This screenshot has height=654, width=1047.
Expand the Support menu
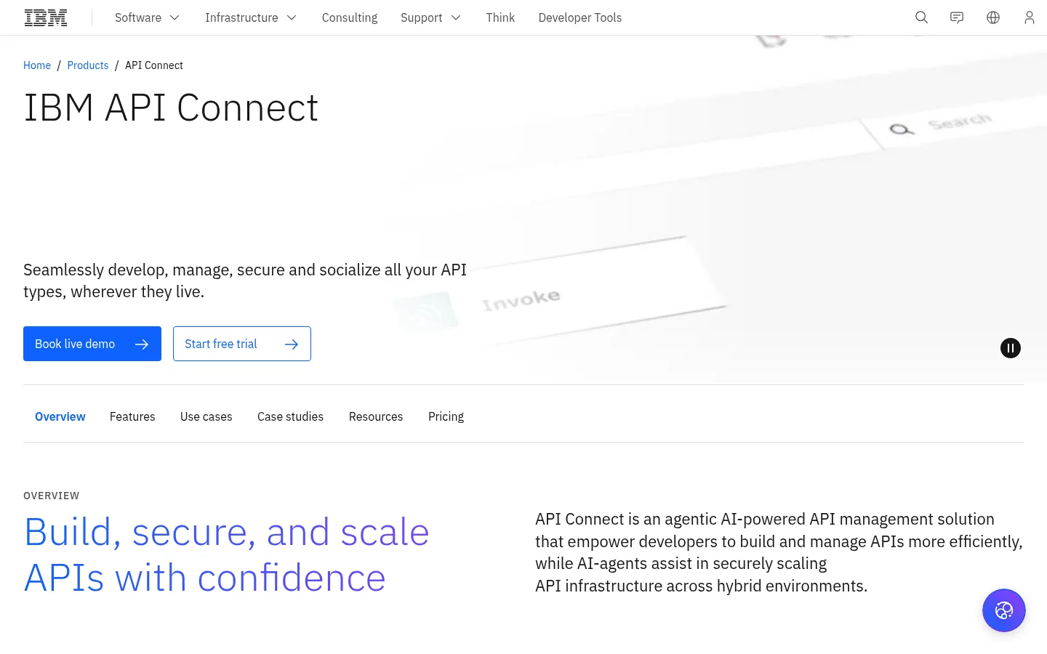(430, 17)
